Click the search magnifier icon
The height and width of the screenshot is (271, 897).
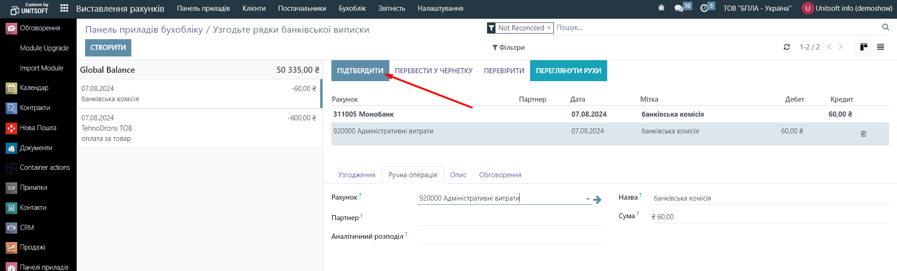pos(885,28)
